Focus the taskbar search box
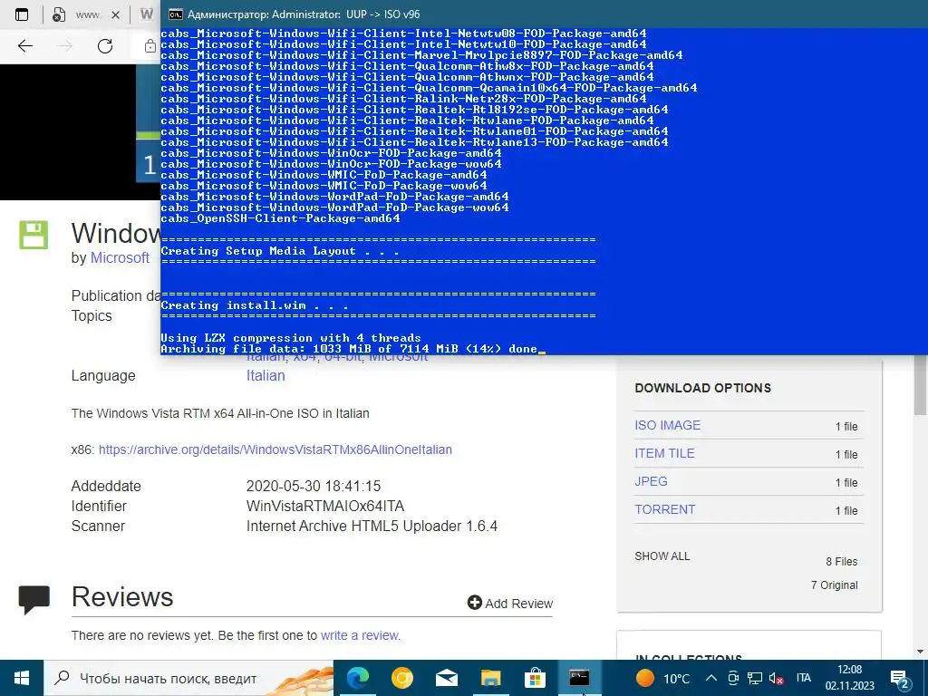The height and width of the screenshot is (696, 928). point(189,678)
